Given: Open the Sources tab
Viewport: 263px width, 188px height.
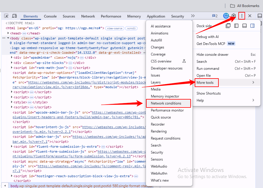Looking at the screenshot, I should point(69,16).
